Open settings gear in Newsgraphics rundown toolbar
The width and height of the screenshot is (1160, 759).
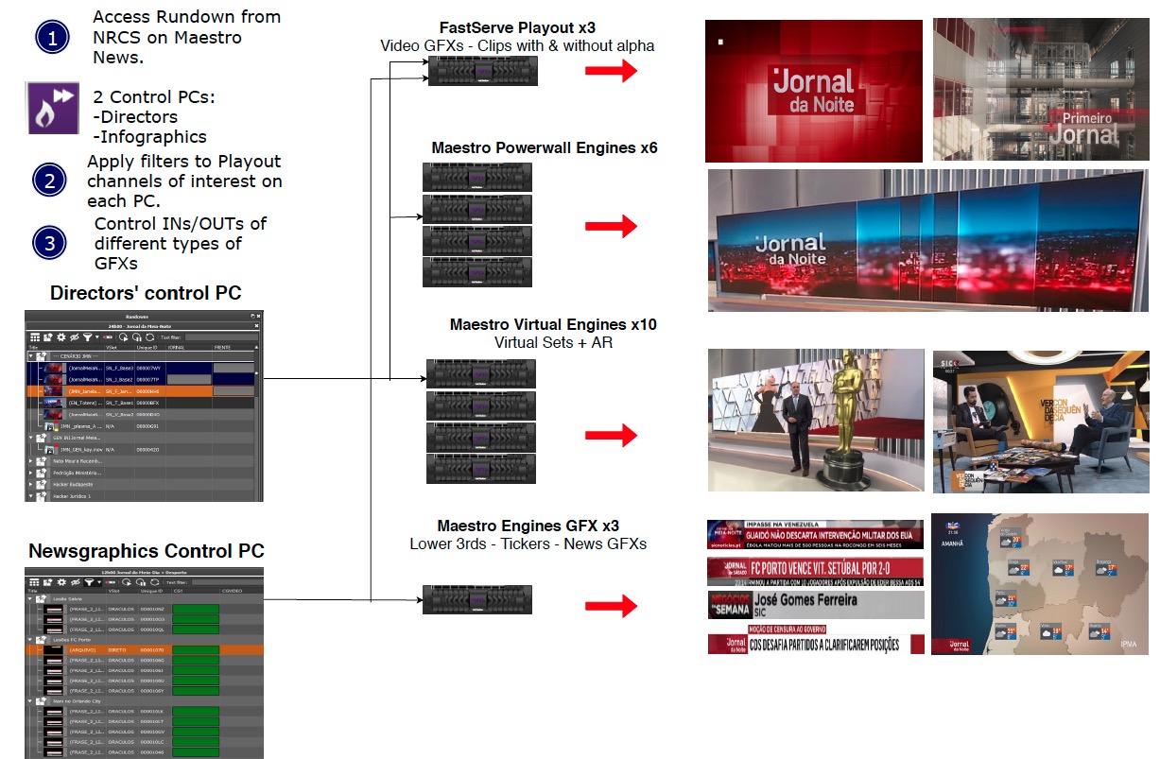coord(61,582)
